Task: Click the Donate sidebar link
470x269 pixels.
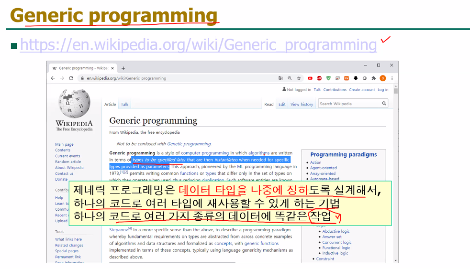Action: pyautogui.click(x=61, y=179)
